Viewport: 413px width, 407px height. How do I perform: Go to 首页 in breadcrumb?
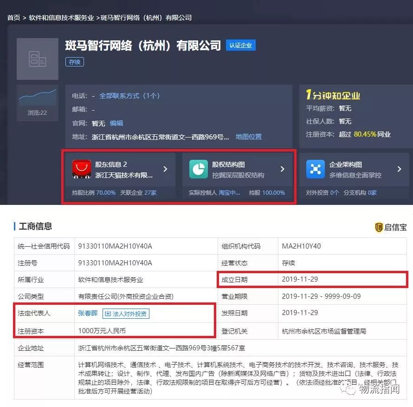pos(13,18)
